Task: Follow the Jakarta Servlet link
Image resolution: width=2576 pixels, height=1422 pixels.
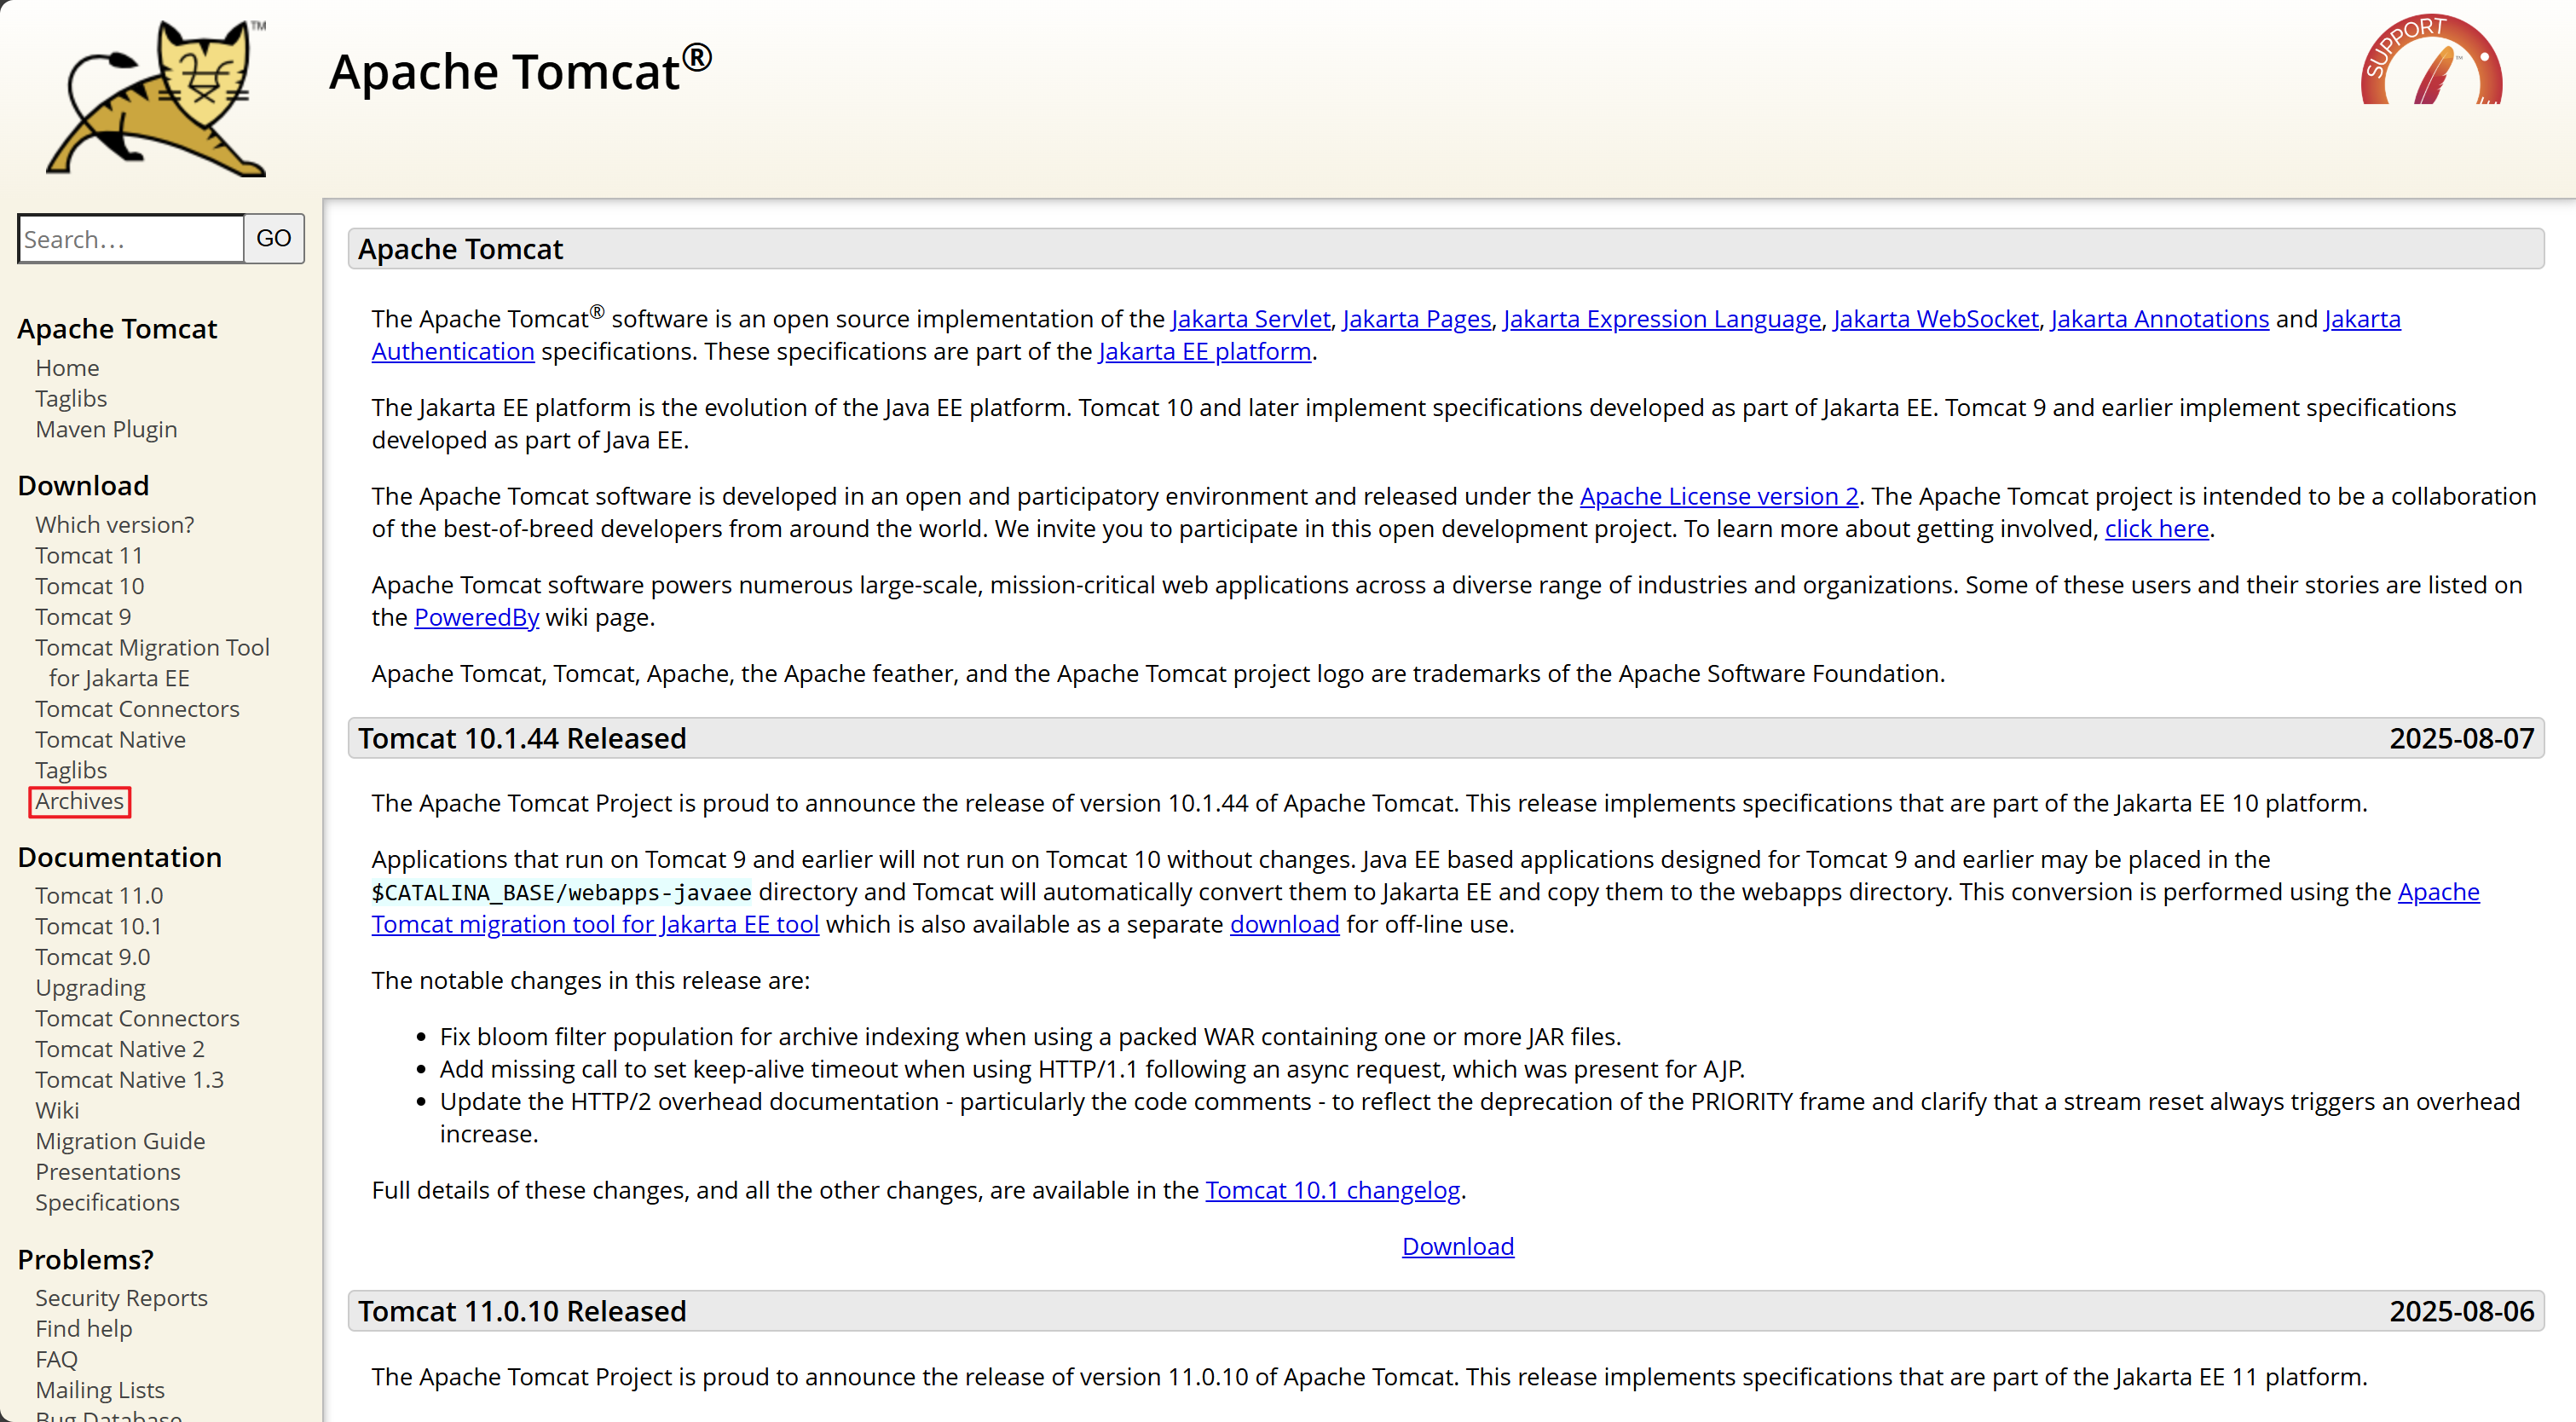Action: click(1250, 319)
